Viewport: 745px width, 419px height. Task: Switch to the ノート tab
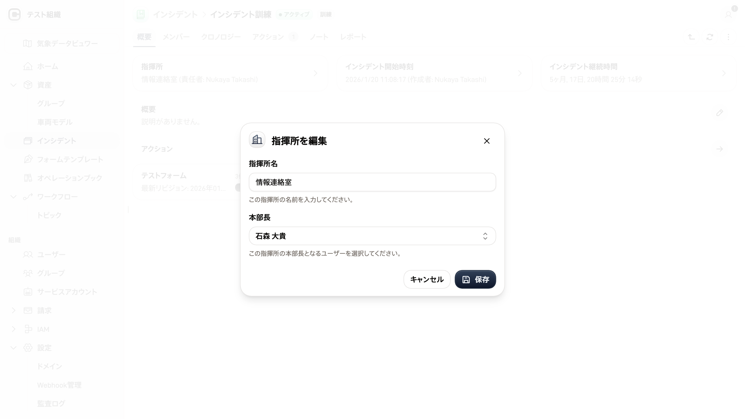point(319,37)
